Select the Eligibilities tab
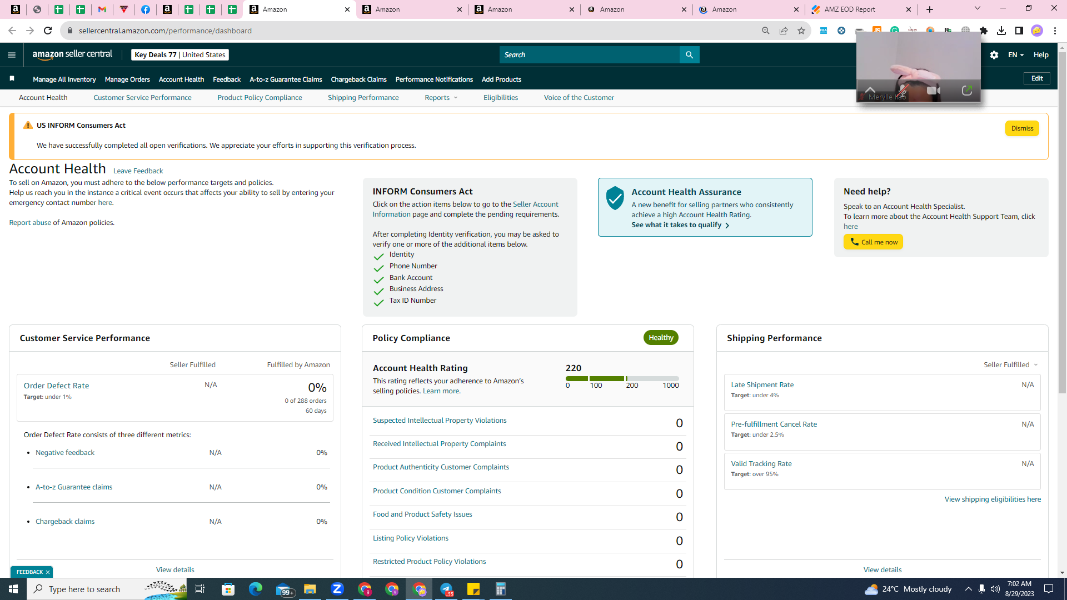This screenshot has width=1067, height=600. (501, 98)
